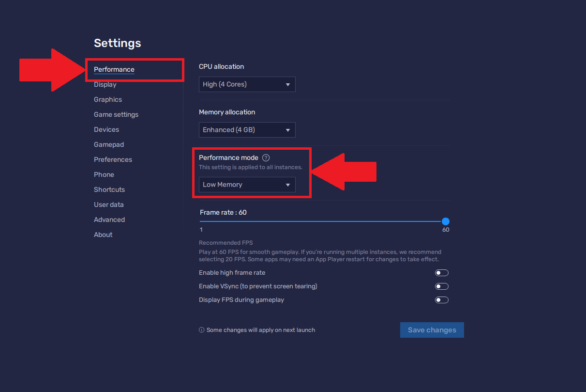Open the Devices settings section
This screenshot has height=392, width=586.
(106, 130)
